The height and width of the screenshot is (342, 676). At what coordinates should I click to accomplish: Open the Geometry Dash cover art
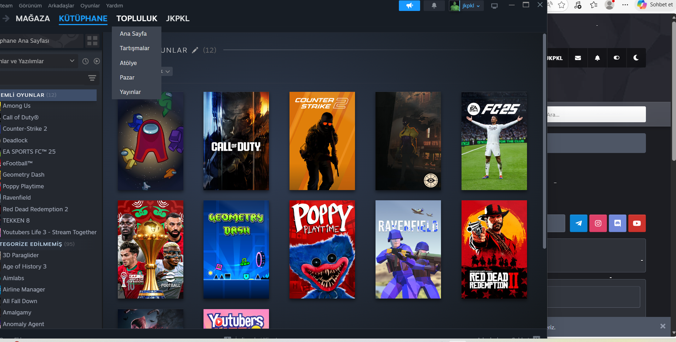[x=236, y=249]
